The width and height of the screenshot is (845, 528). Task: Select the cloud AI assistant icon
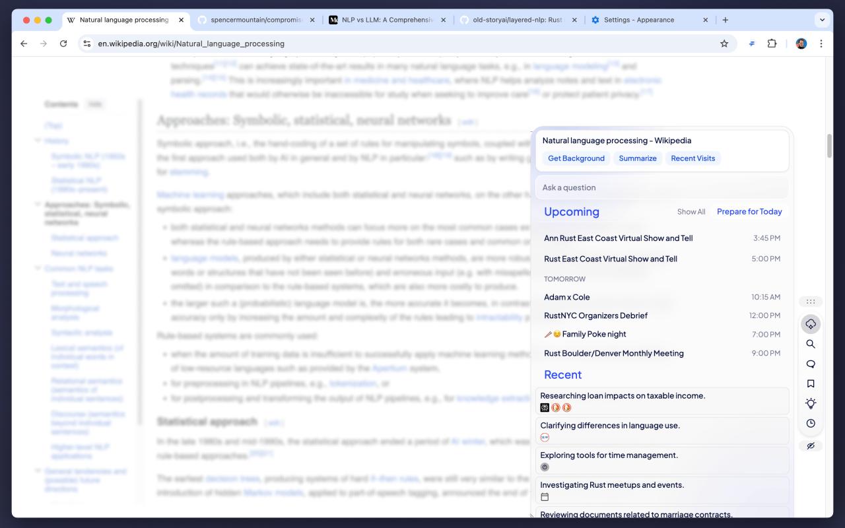[x=811, y=324]
